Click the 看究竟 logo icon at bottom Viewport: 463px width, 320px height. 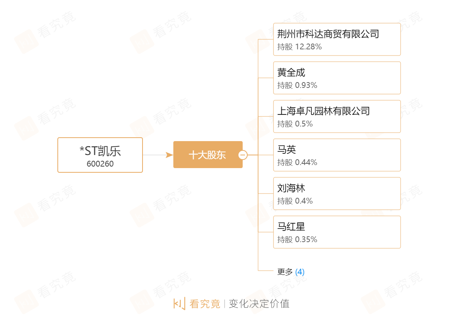click(179, 303)
